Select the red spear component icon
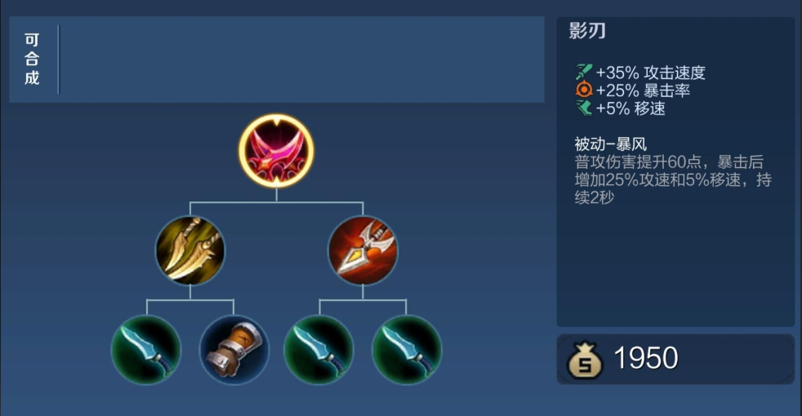 pos(363,250)
